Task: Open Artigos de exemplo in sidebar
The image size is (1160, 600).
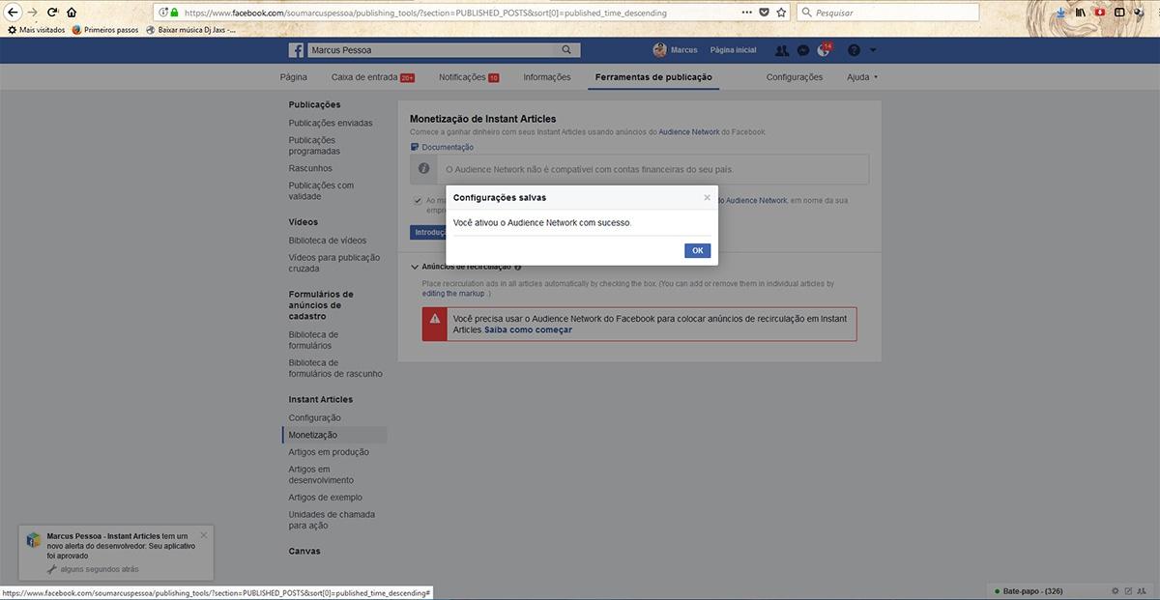Action: [x=326, y=498]
